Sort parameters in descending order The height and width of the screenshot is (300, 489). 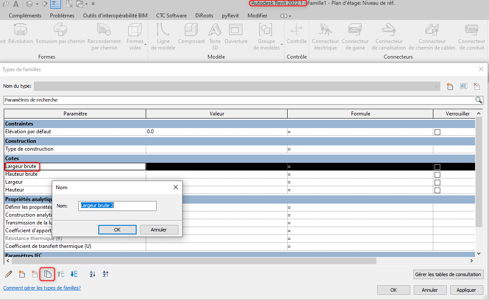(105, 274)
